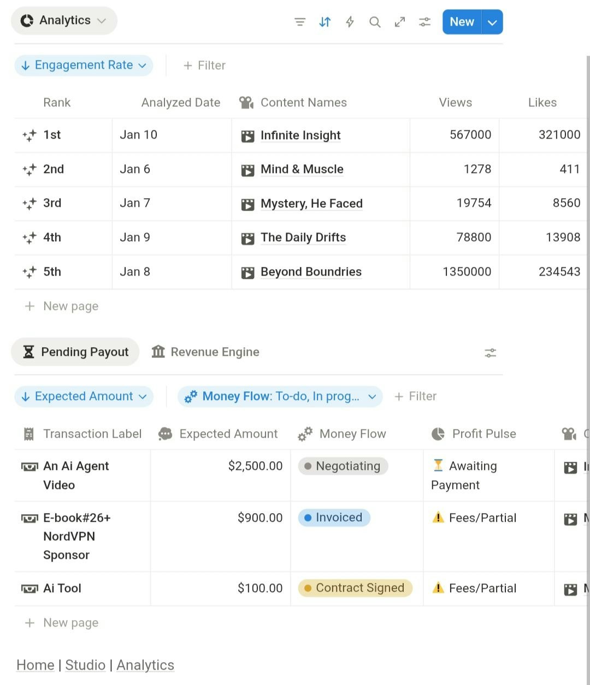
Task: Click ticket icon next to Ai Tool
Action: pos(29,588)
